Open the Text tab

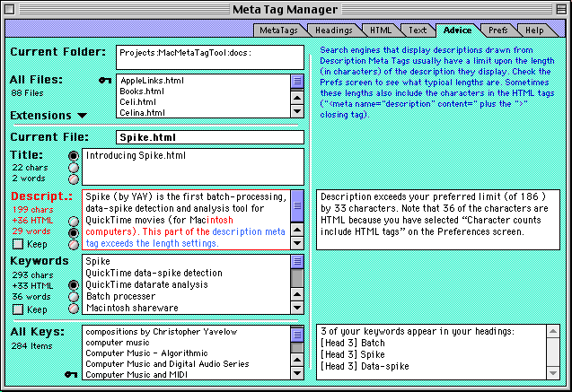418,30
